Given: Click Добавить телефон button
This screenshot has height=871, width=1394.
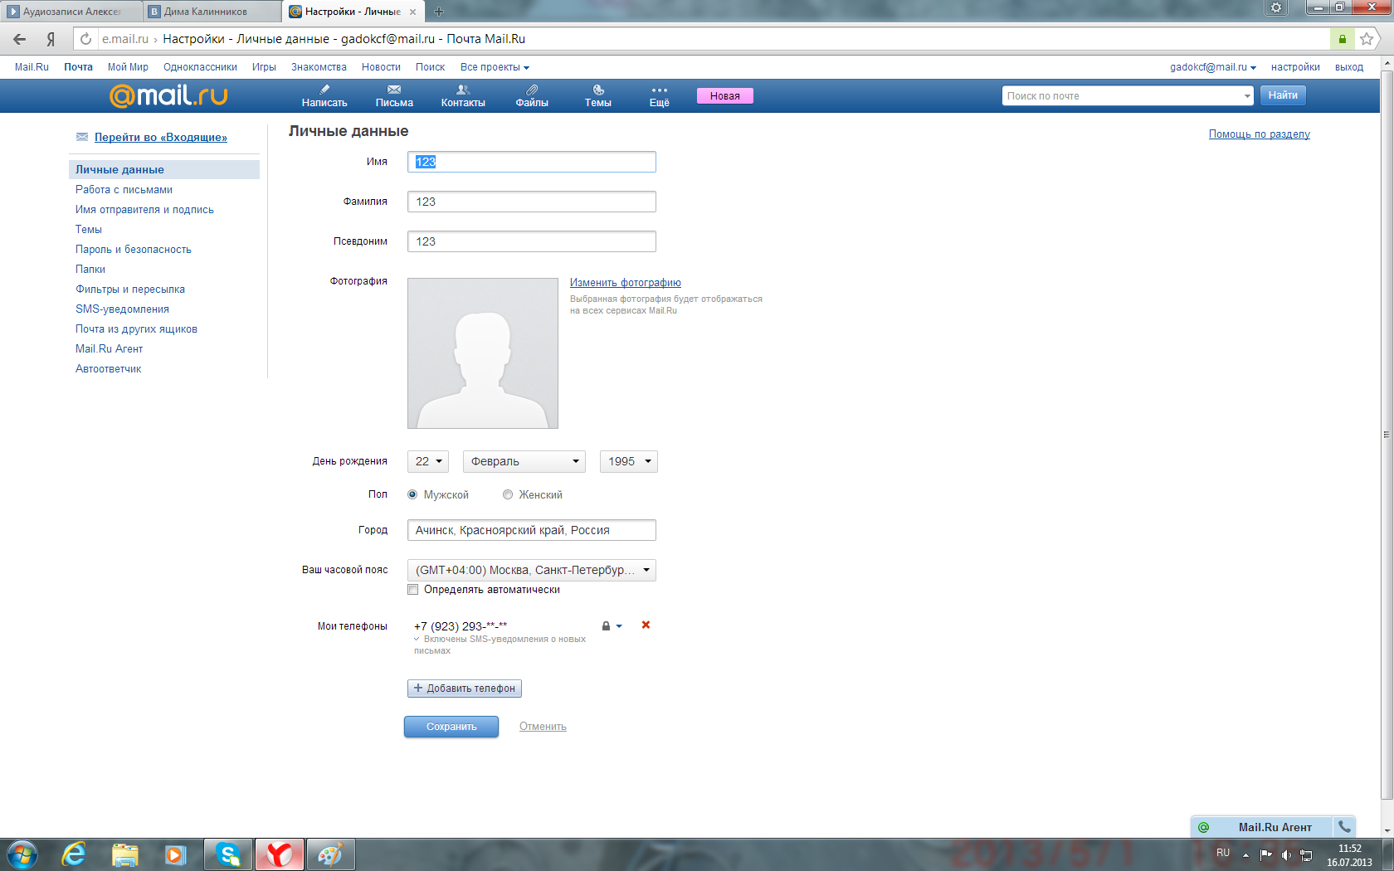Looking at the screenshot, I should coord(464,689).
